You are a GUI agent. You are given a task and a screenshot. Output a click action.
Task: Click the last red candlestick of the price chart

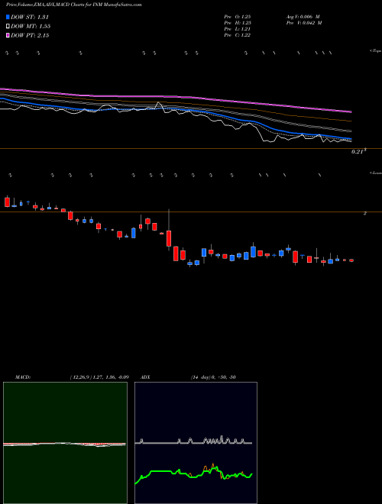coord(351,260)
